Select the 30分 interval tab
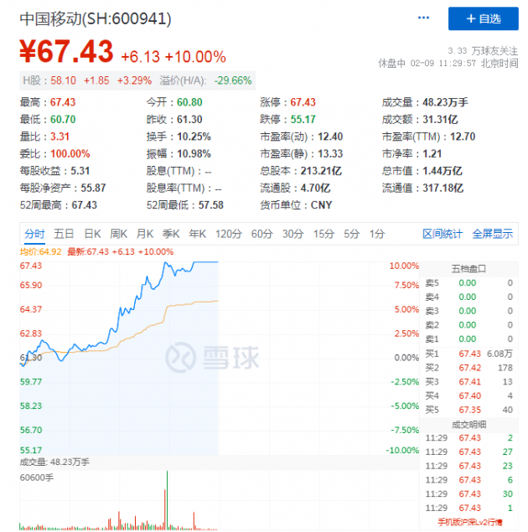The image size is (528, 532). (x=292, y=234)
